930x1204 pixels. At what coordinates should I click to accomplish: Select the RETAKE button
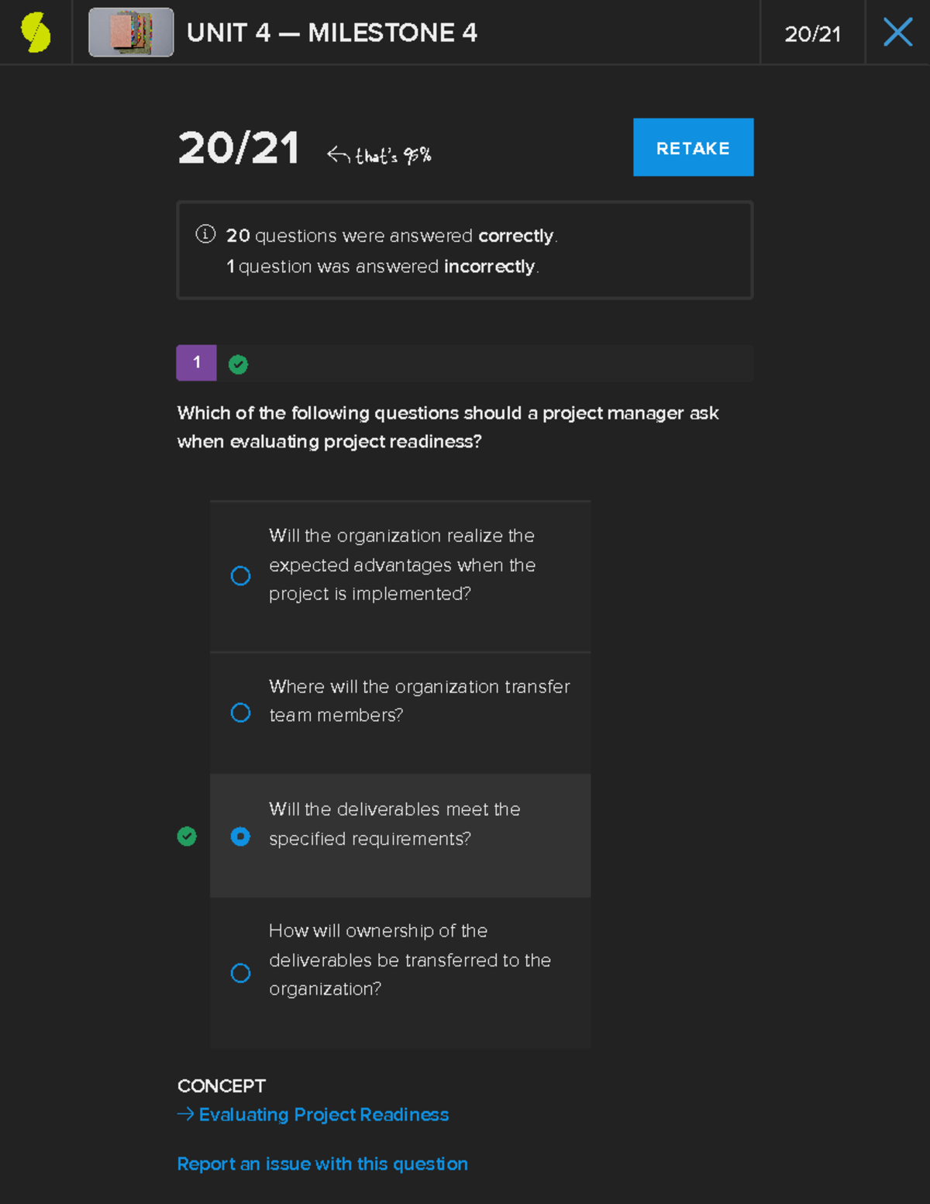692,147
